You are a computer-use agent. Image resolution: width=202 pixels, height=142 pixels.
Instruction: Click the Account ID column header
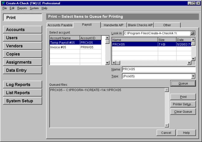90,38
